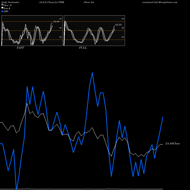Click the blue OBV legend swatch

[2, 11]
